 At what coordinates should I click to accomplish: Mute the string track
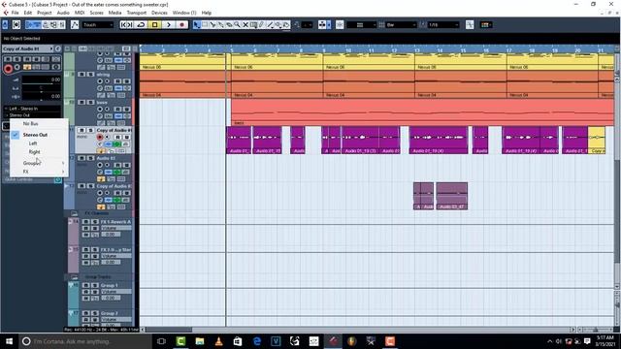(82, 75)
